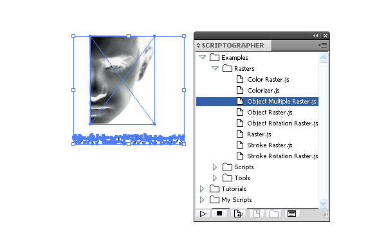Stop script with the black square button
Screen dimensions: 386x247
(219, 214)
